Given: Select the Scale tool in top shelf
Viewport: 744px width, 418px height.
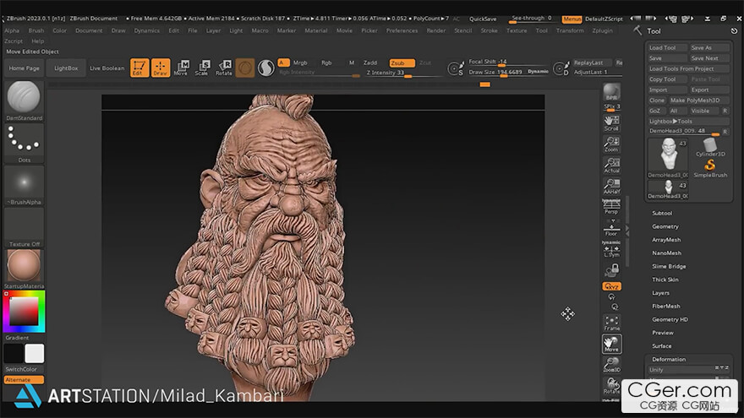Looking at the screenshot, I should coord(202,68).
